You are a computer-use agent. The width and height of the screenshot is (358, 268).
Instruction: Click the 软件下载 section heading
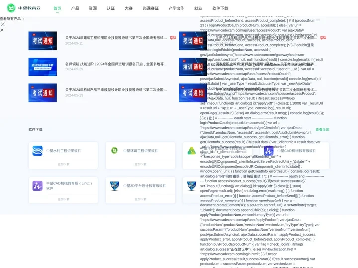(35, 129)
